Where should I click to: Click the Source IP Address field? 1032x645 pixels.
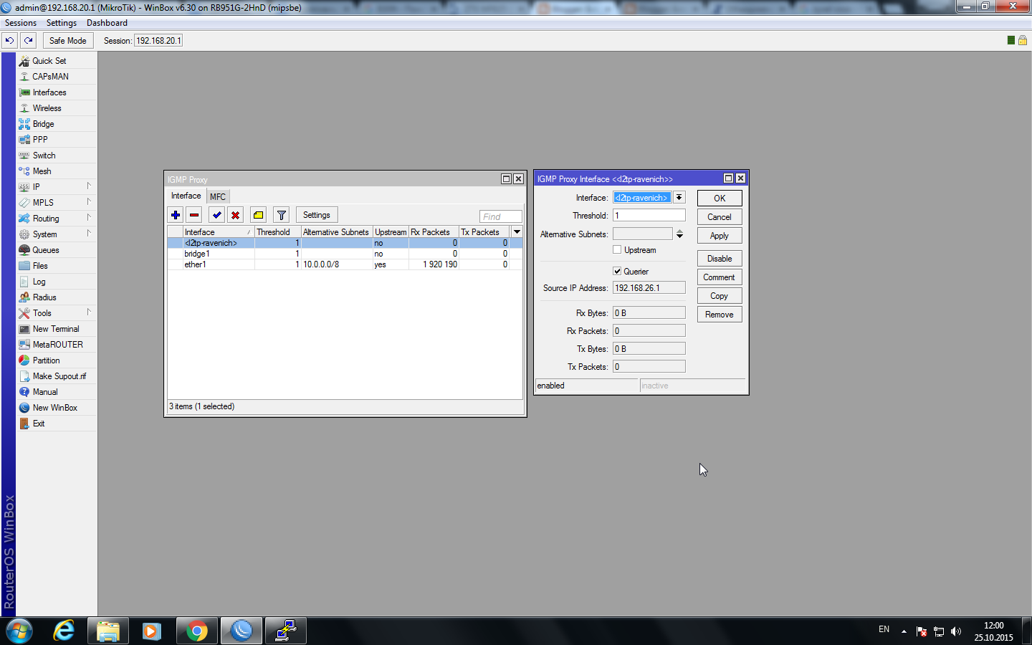pyautogui.click(x=649, y=287)
